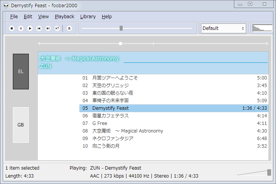Click the foobar2000 alien app icon

coord(6,6)
